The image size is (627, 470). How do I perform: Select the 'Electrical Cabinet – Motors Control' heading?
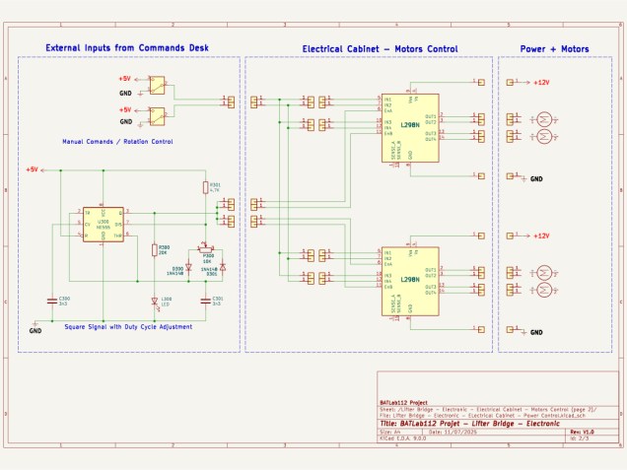click(380, 47)
